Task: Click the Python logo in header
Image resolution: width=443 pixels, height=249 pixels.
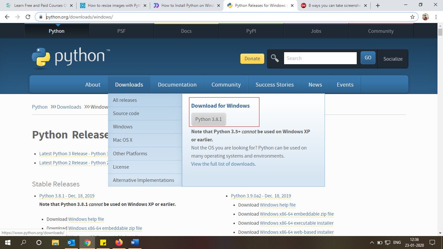Action: pos(71,58)
